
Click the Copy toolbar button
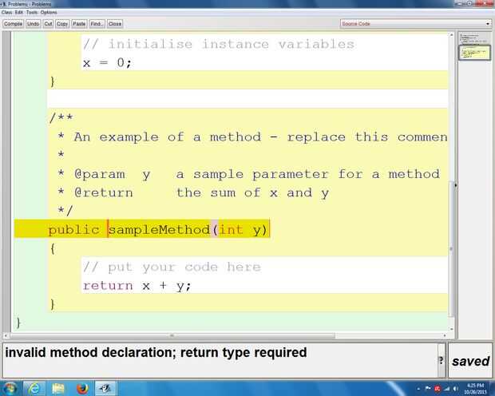pyautogui.click(x=62, y=24)
